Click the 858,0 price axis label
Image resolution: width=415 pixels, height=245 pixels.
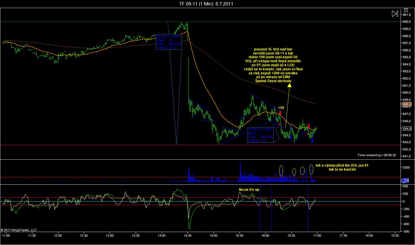[x=407, y=36]
